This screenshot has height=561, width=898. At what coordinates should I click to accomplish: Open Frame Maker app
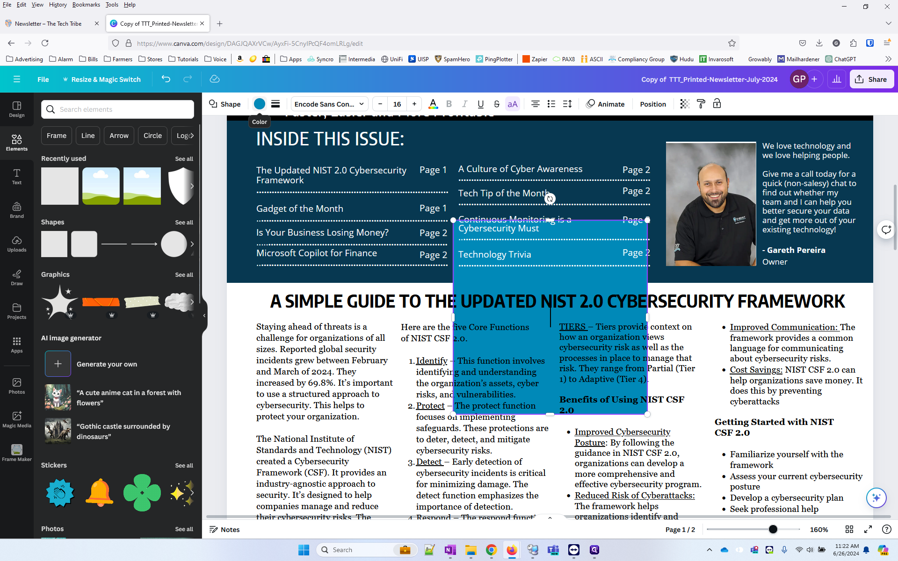17,453
